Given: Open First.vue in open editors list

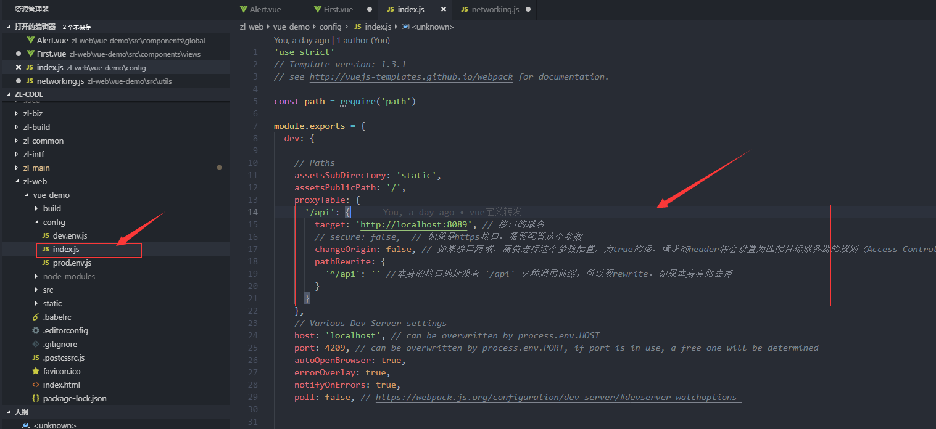Looking at the screenshot, I should coord(115,54).
